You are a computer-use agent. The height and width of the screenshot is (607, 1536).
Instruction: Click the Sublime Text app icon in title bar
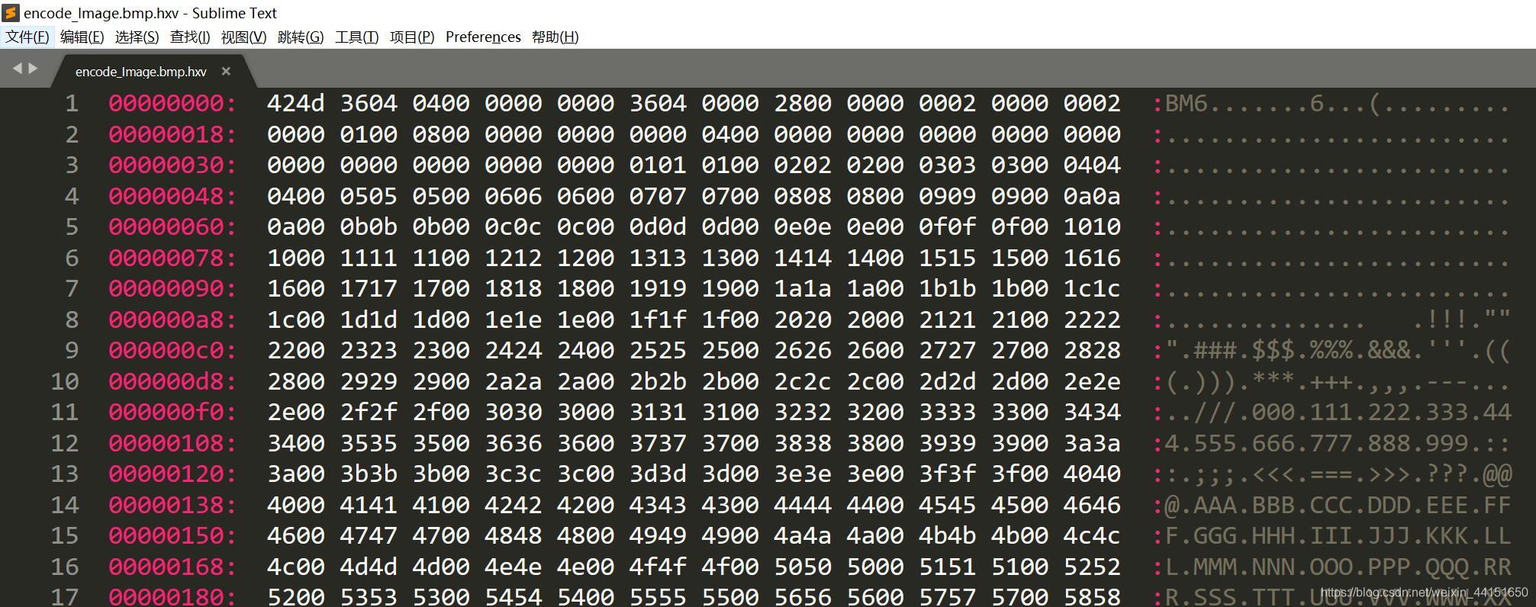click(11, 13)
